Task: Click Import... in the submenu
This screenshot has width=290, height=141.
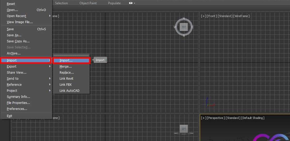Action: [71, 61]
